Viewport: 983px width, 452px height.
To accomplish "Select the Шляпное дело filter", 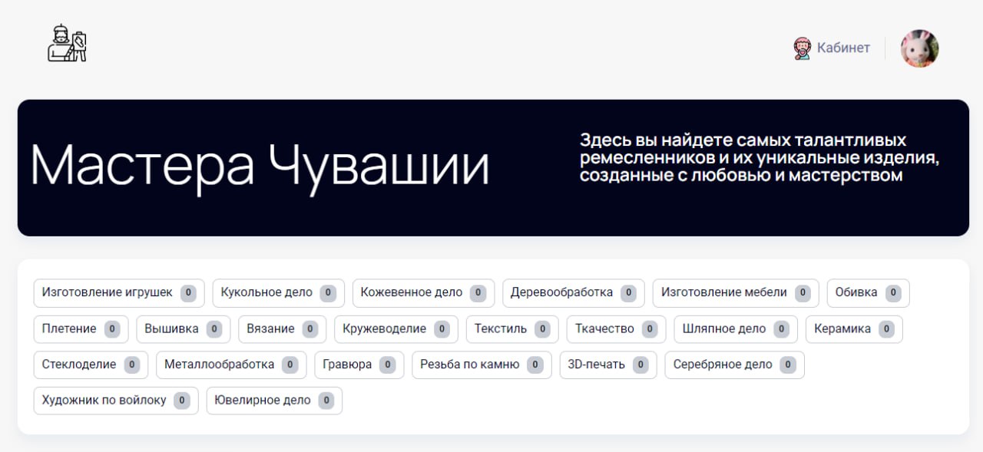I will coord(735,328).
